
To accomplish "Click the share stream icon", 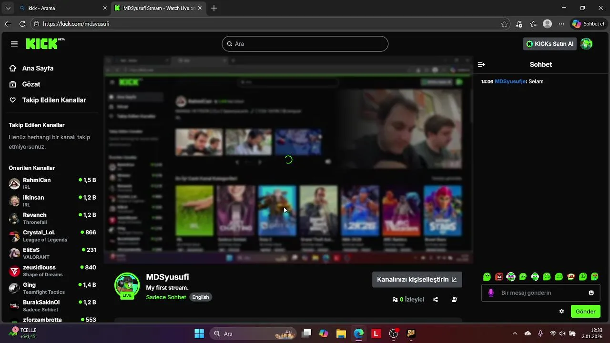I will coord(435,300).
